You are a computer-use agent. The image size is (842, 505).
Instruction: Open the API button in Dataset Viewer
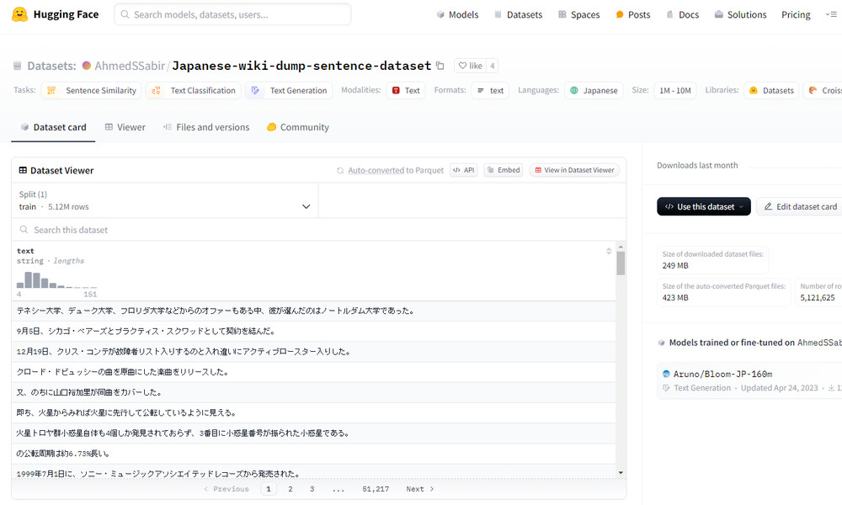pos(464,170)
